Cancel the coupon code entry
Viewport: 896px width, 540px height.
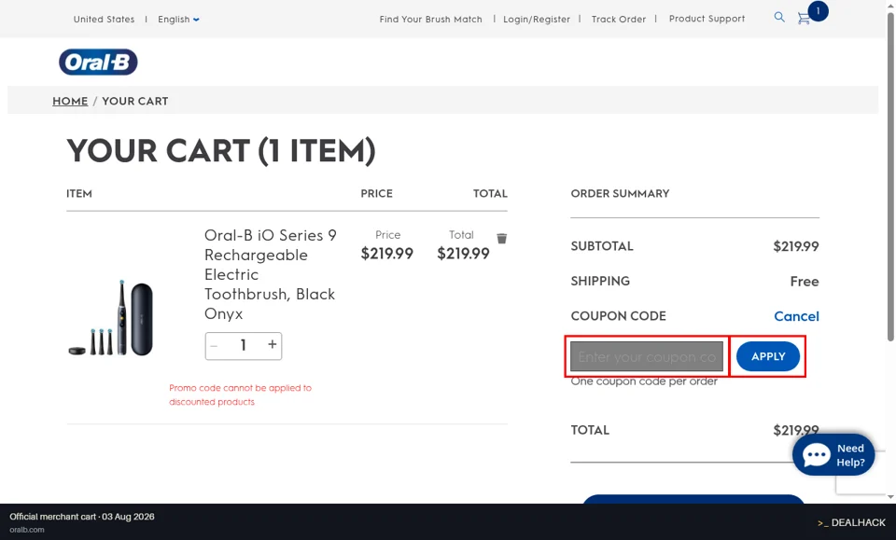(x=796, y=316)
